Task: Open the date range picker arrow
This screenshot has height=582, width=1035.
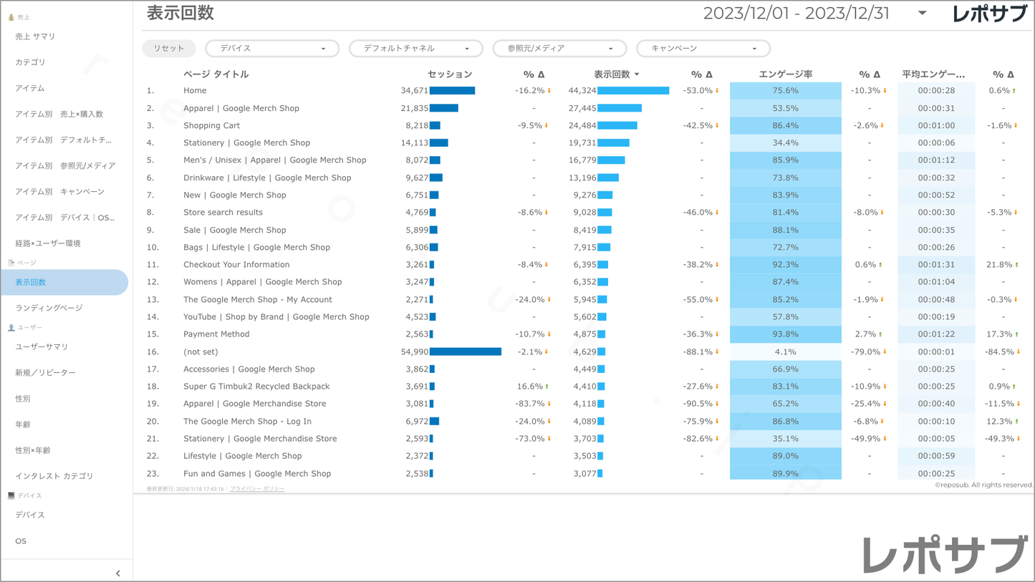Action: 922,14
